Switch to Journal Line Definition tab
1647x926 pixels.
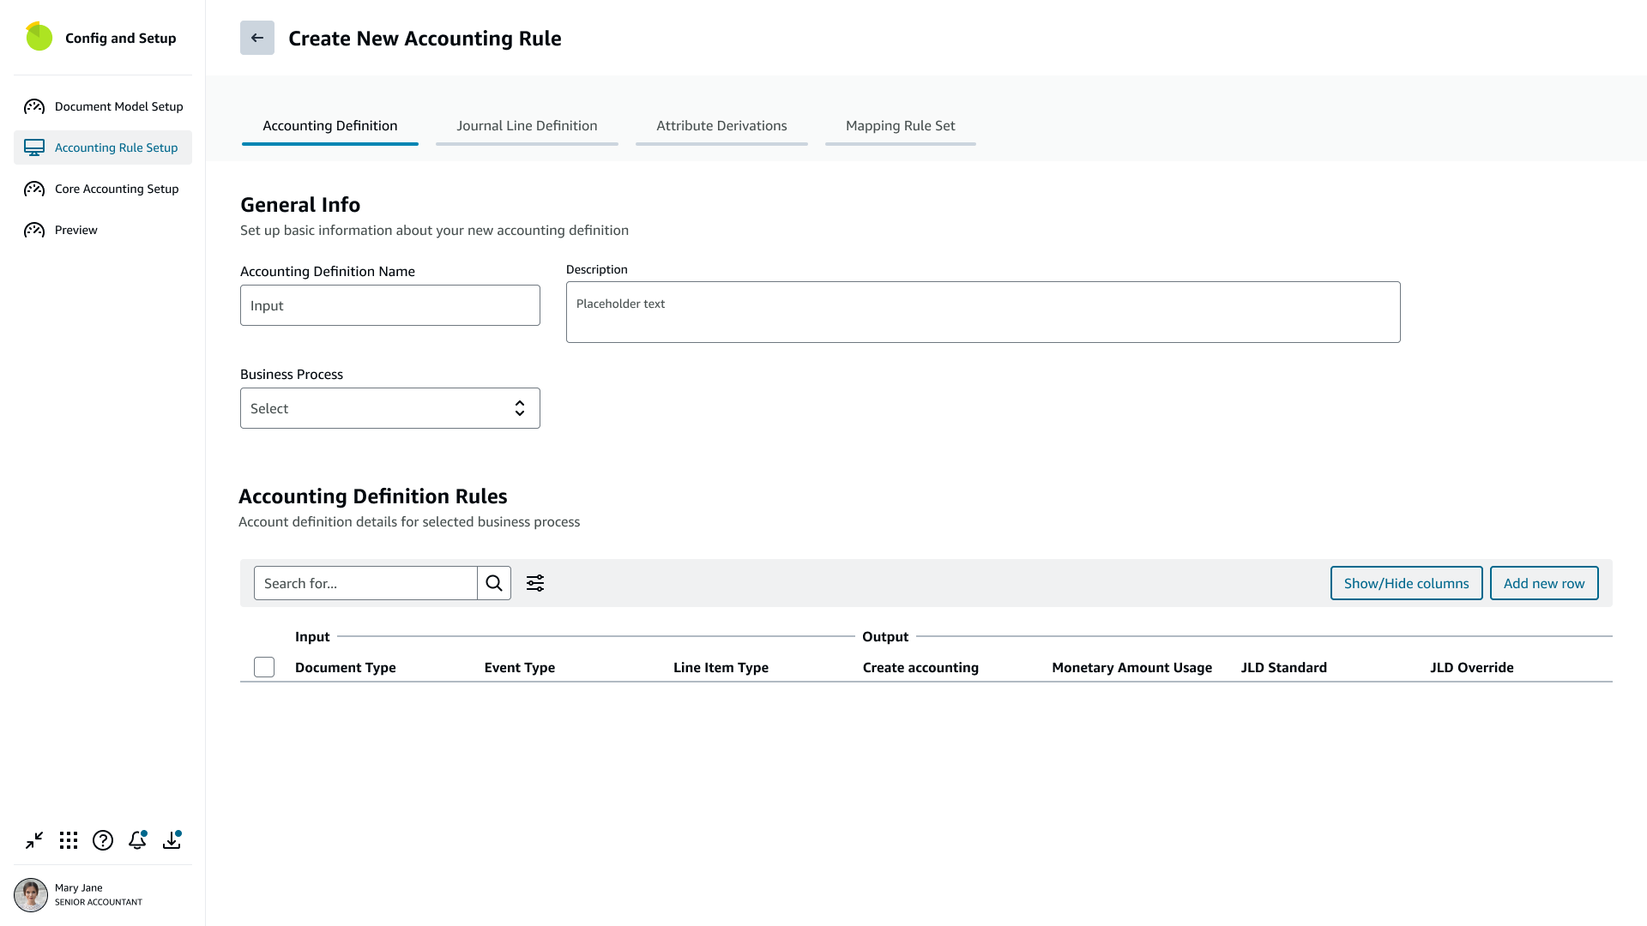pyautogui.click(x=527, y=126)
